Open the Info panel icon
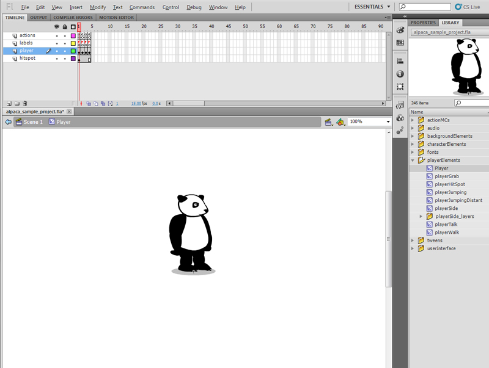The height and width of the screenshot is (368, 489). pos(400,74)
